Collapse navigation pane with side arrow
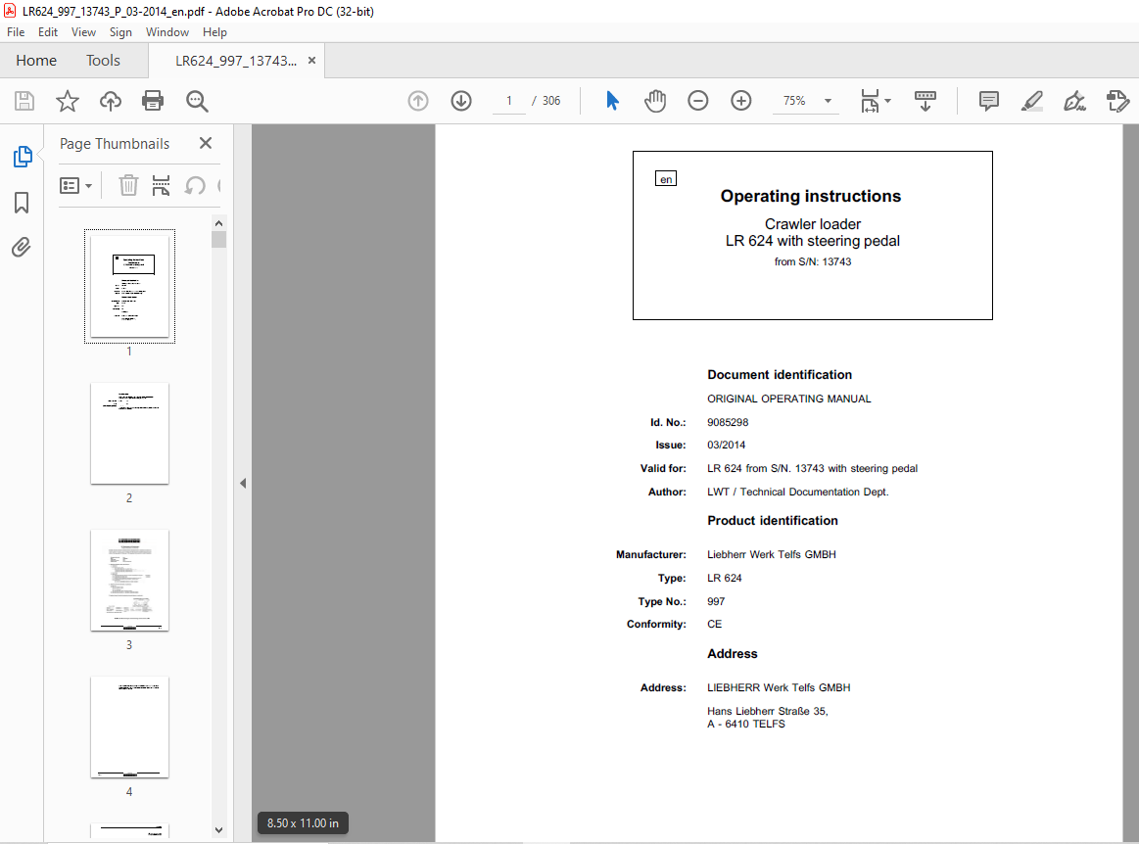1139x844 pixels. coord(243,483)
